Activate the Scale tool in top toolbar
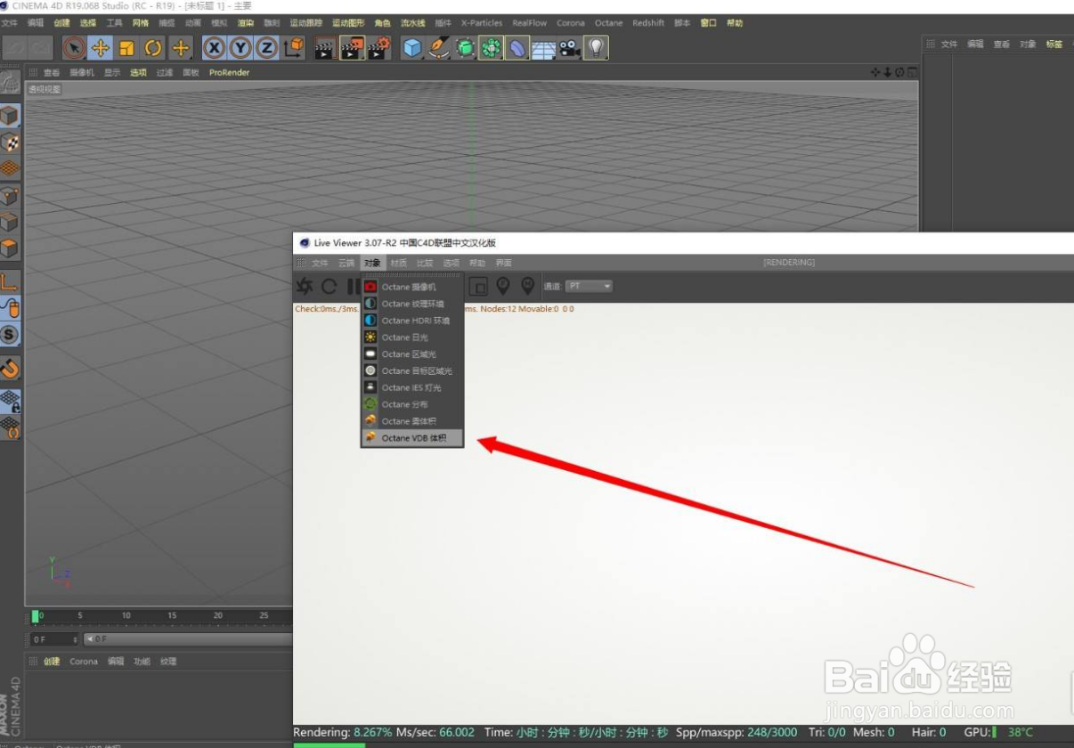The height and width of the screenshot is (748, 1074). (127, 48)
